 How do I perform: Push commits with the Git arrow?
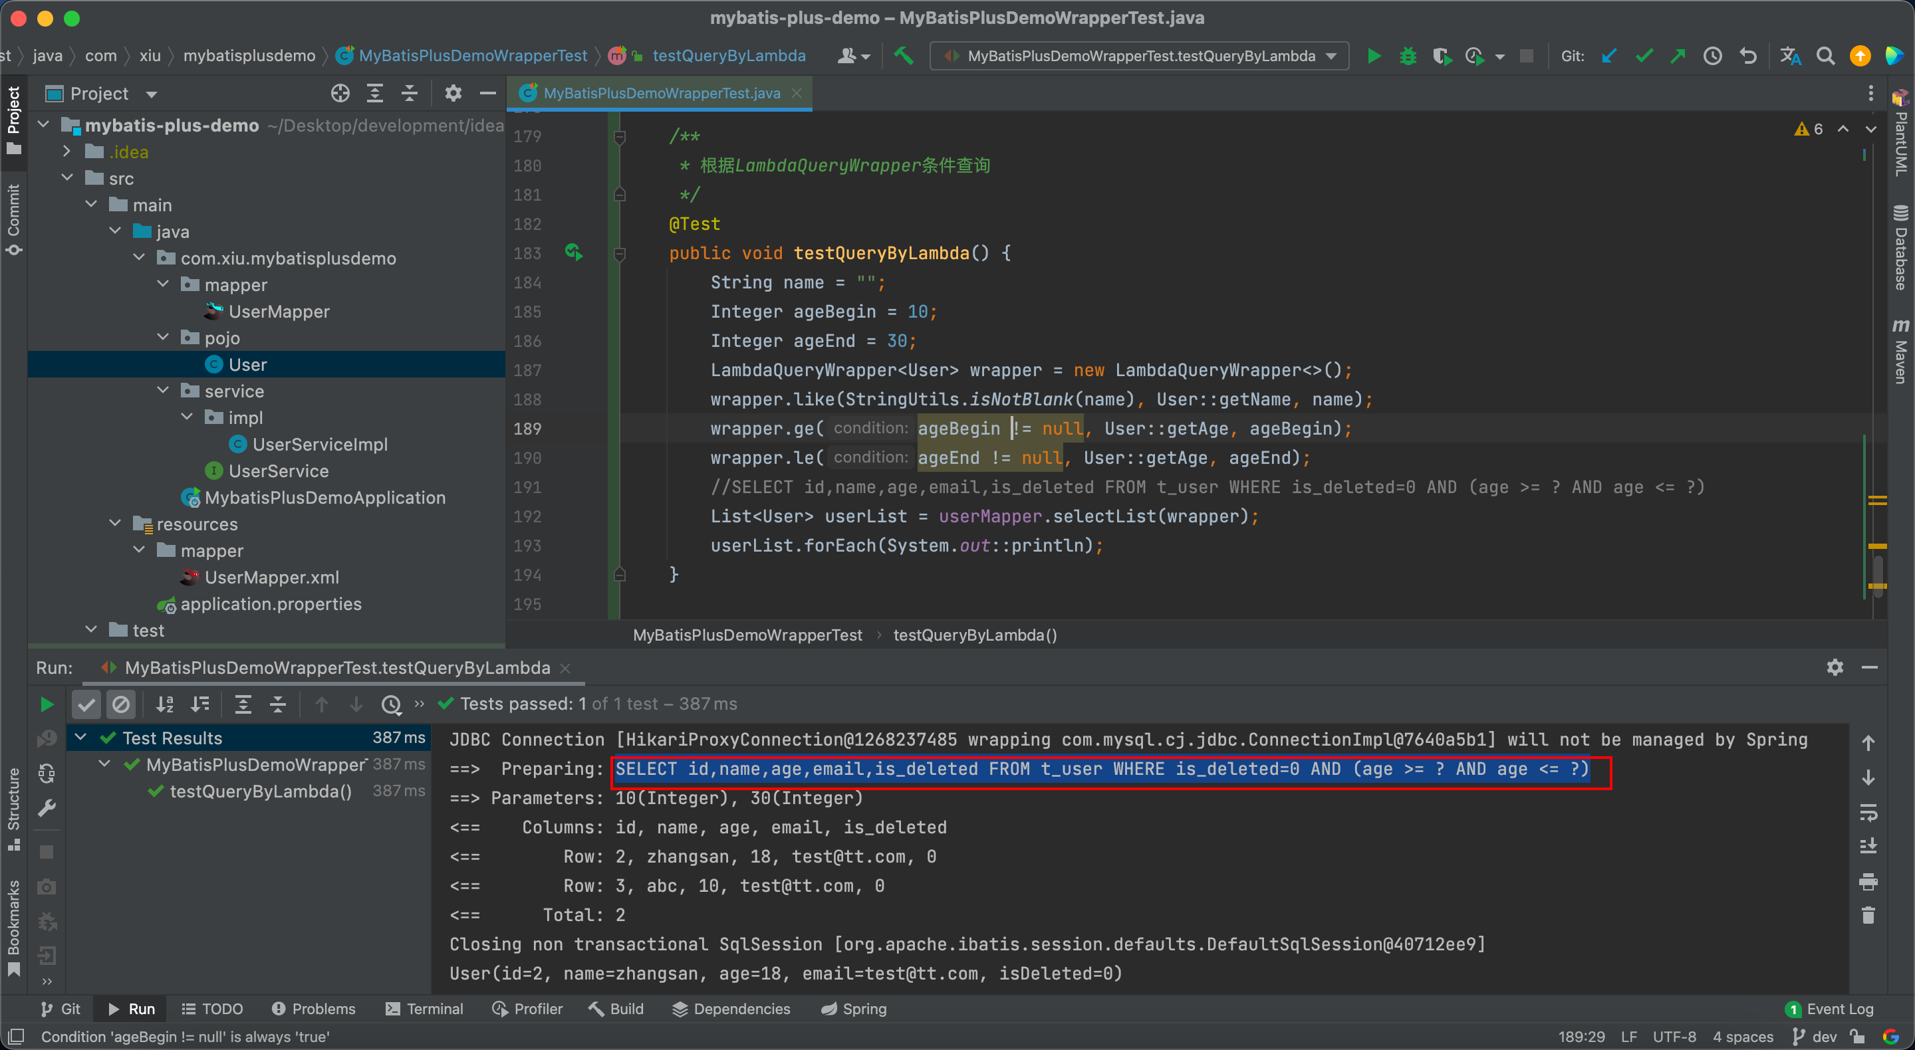tap(1678, 56)
